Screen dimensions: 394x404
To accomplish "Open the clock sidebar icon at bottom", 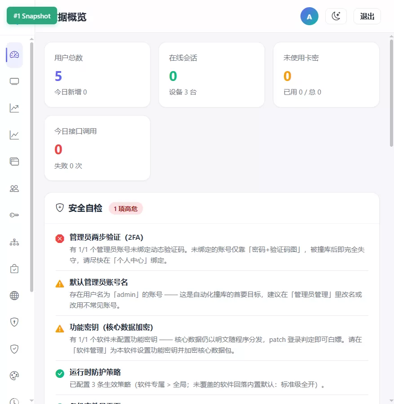I will [x=14, y=401].
